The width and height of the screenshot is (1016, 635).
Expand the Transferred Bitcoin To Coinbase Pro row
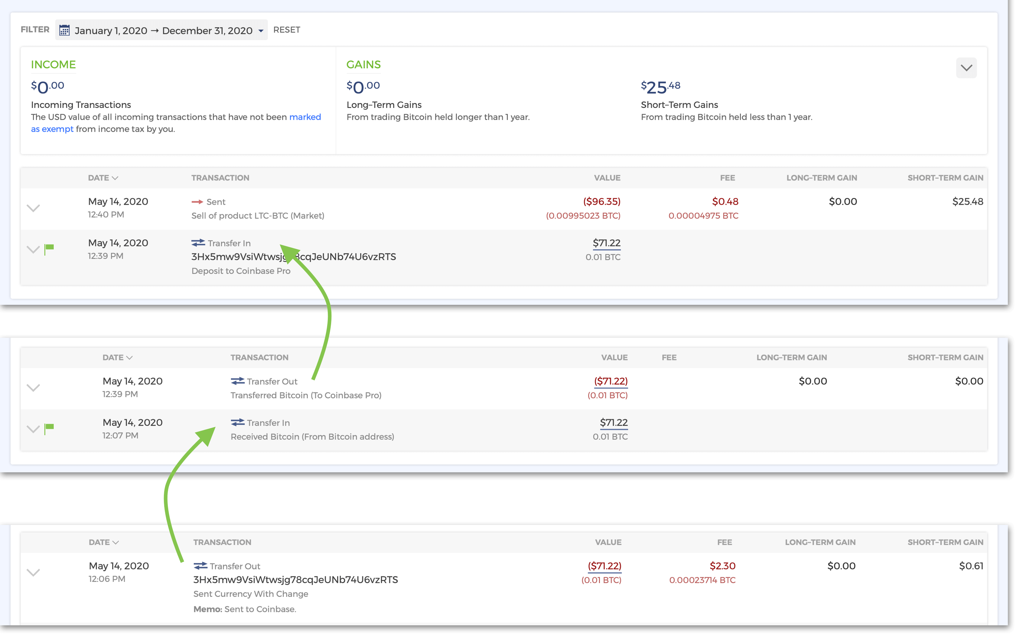point(33,387)
